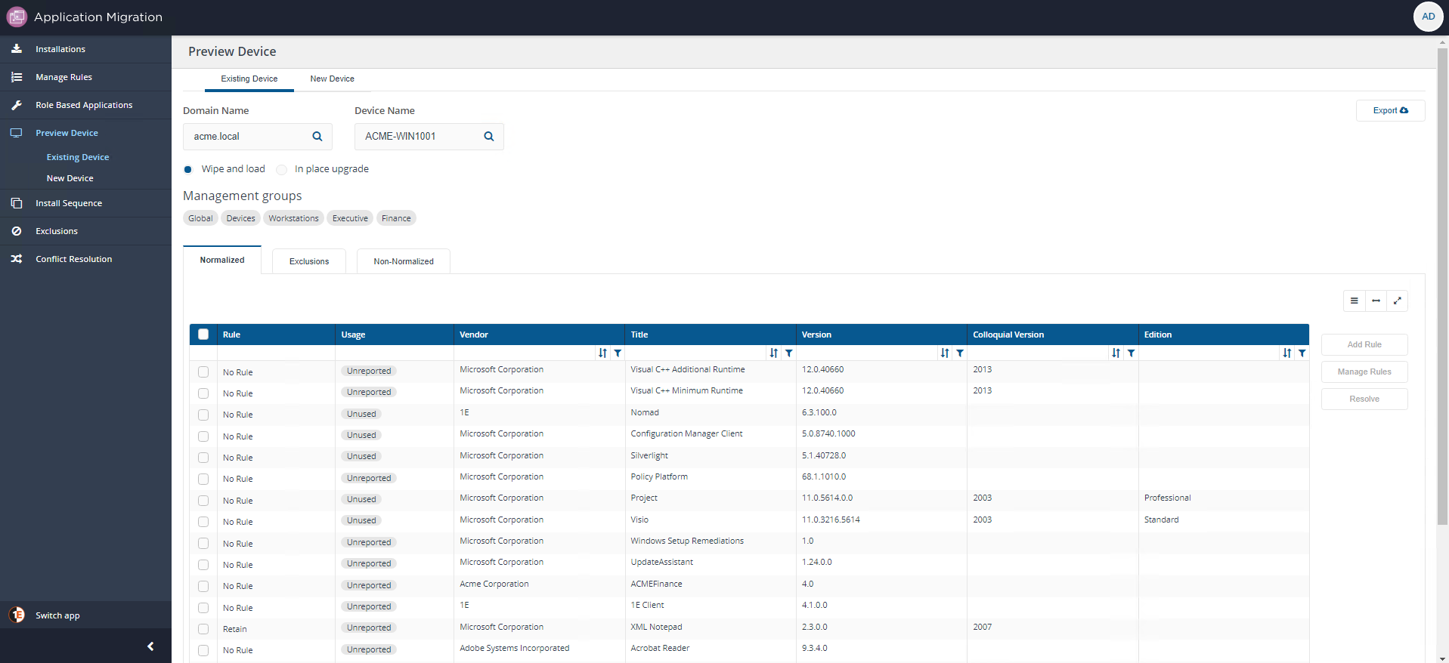Sort the Version column
The image size is (1449, 663).
click(945, 353)
